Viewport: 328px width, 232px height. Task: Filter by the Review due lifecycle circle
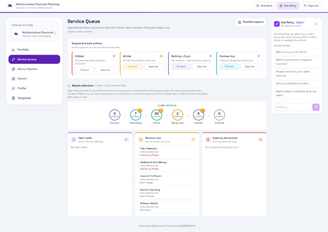point(177,115)
